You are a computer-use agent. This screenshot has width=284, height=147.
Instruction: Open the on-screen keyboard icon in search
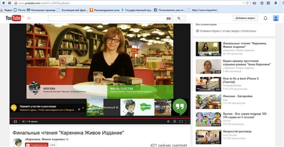tap(168, 18)
